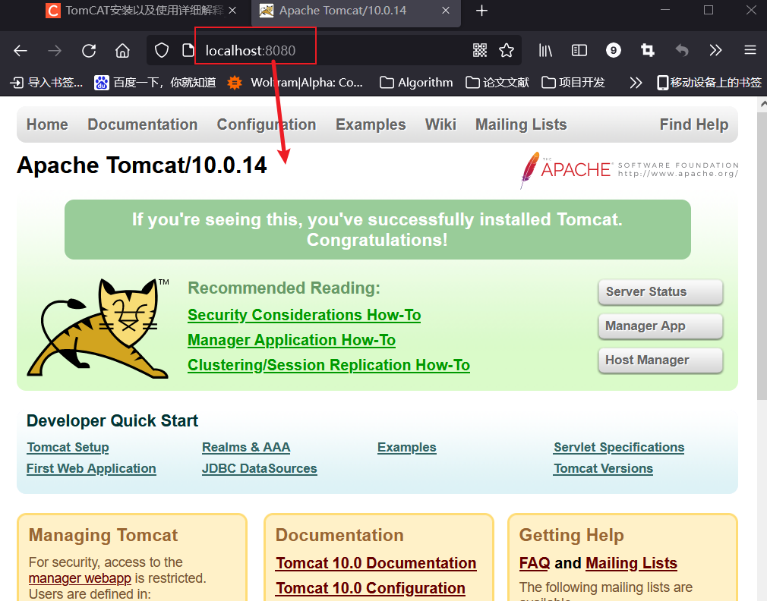Open the 项目开发 bookmark folder
767x601 pixels.
tap(573, 83)
